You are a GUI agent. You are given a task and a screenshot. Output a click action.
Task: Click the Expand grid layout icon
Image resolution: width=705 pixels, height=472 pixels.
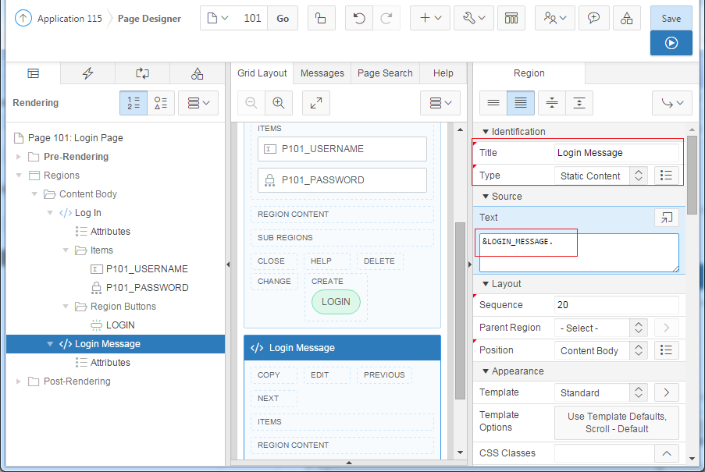[316, 103]
